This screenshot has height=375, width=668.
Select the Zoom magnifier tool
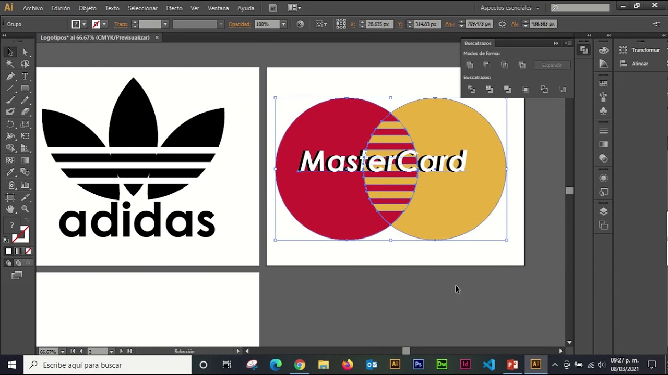pos(25,209)
